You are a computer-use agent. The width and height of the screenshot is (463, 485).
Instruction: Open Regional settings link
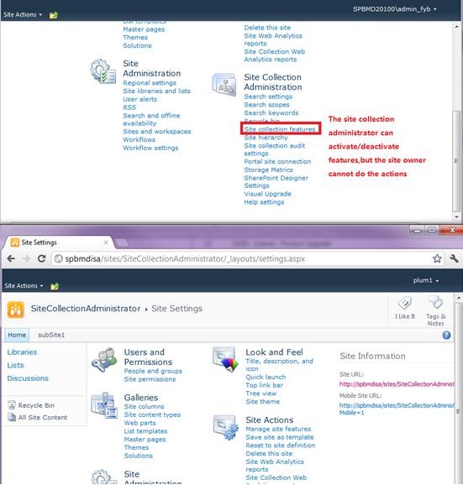(150, 83)
